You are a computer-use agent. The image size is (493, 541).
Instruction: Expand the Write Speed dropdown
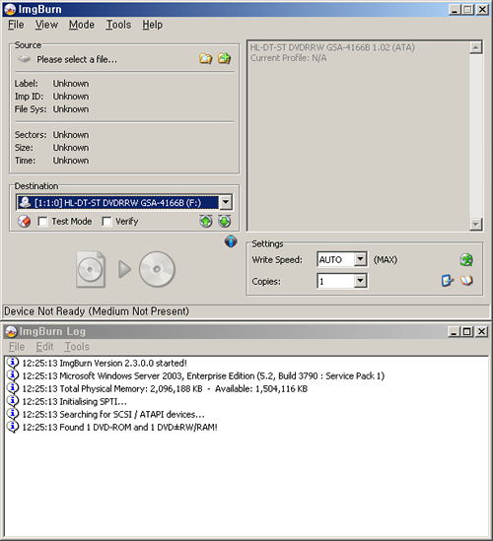pos(360,259)
